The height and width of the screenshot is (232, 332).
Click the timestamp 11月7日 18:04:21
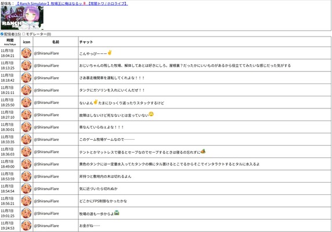8,53
